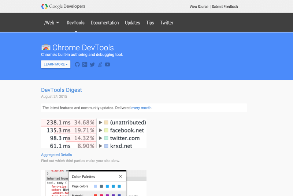Click the Google Developers logo
The image size is (293, 196).
[63, 6]
